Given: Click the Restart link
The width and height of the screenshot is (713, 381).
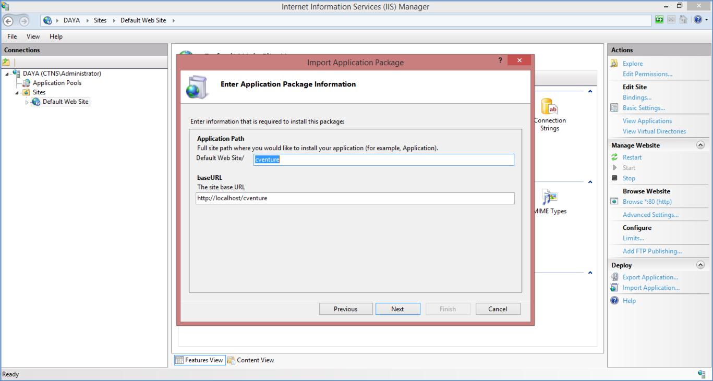Looking at the screenshot, I should point(632,157).
